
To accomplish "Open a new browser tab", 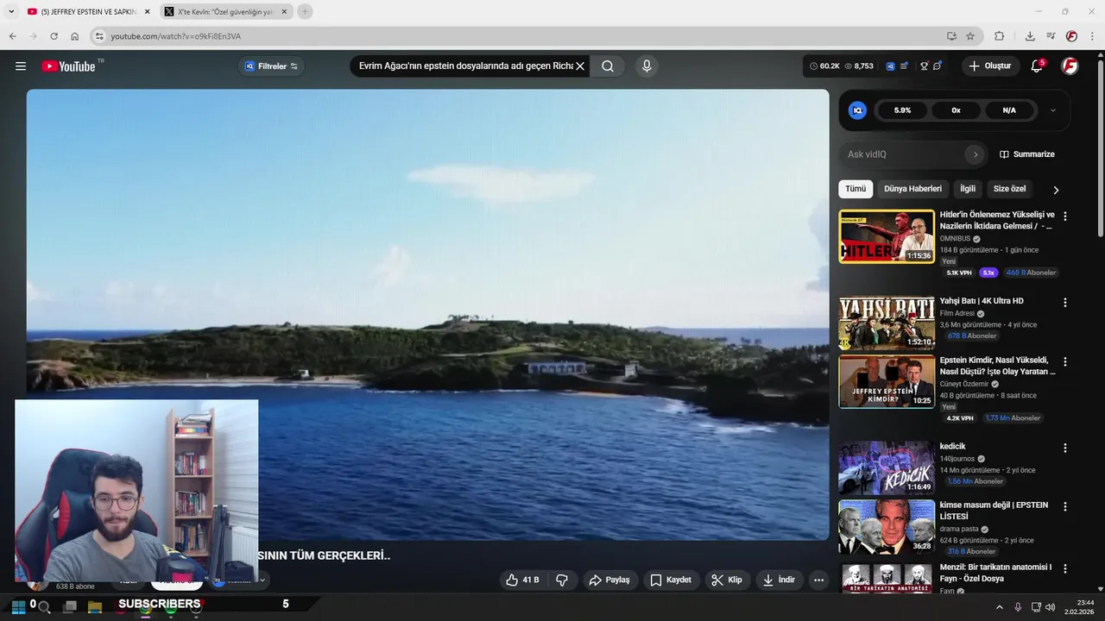I will coord(305,11).
